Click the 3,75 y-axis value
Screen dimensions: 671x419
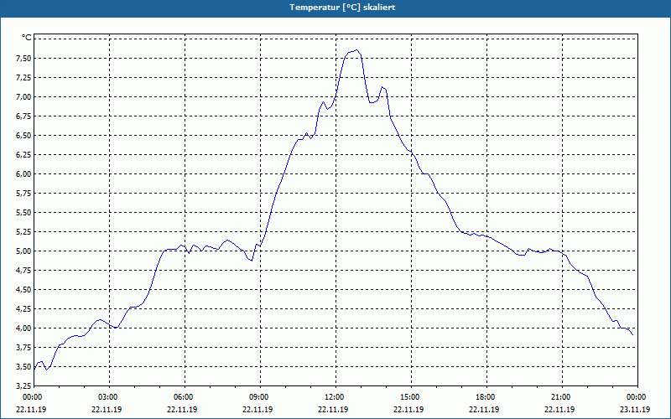click(x=23, y=347)
